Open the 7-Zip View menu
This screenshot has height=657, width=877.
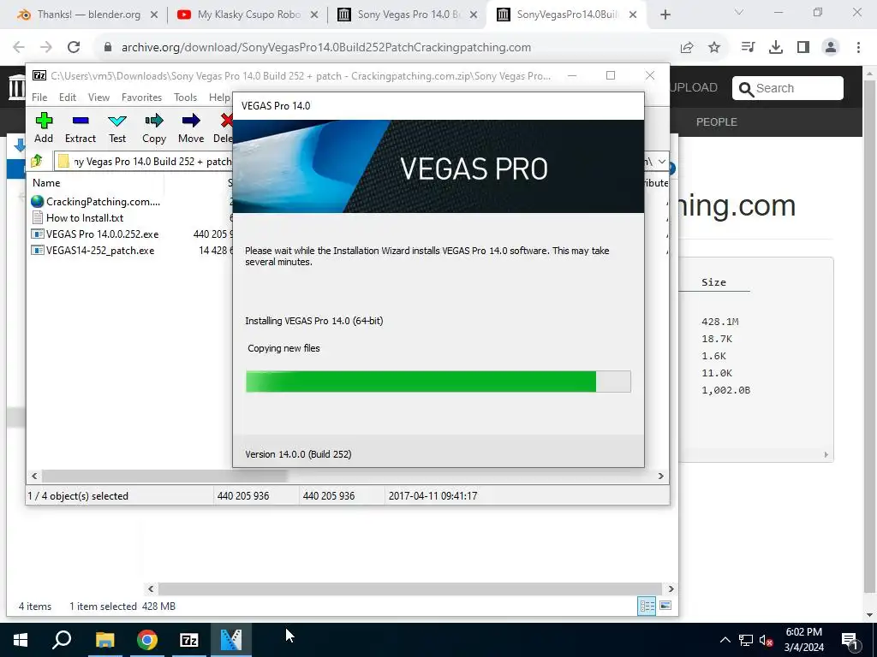99,98
